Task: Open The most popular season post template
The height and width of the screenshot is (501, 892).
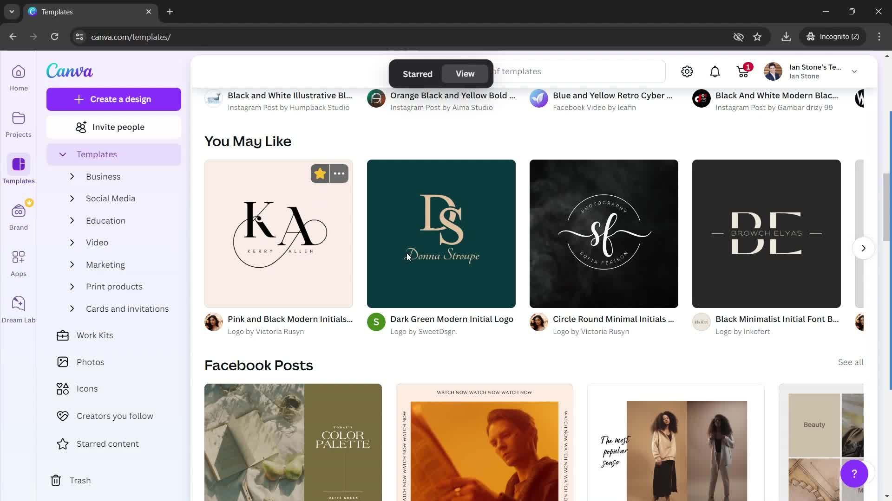Action: tap(676, 442)
